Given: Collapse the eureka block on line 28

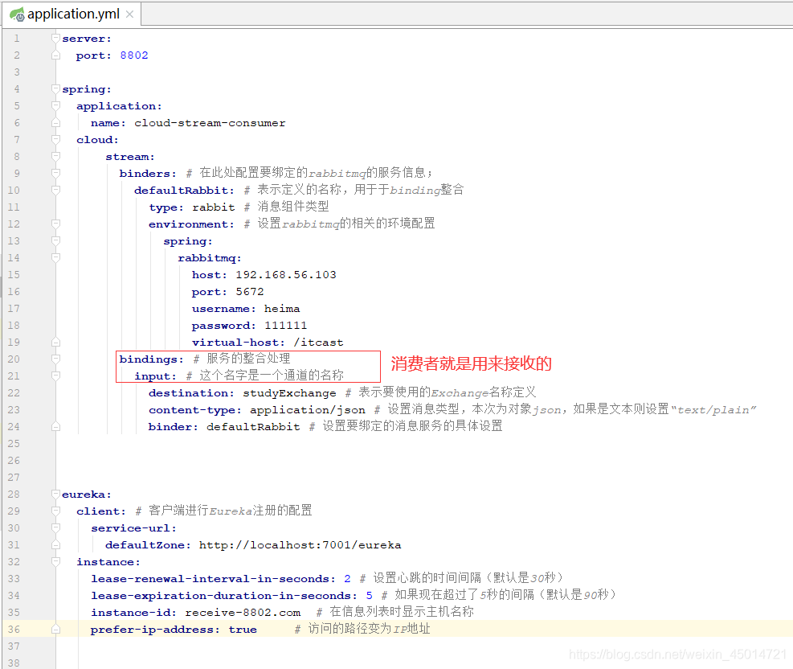Looking at the screenshot, I should tap(55, 494).
